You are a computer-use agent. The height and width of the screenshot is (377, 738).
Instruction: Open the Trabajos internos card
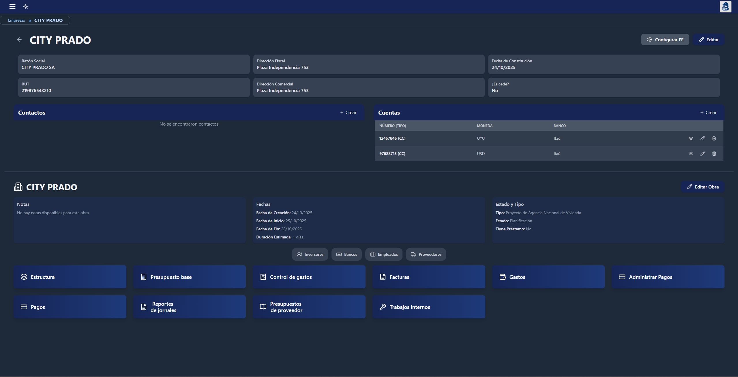(429, 307)
